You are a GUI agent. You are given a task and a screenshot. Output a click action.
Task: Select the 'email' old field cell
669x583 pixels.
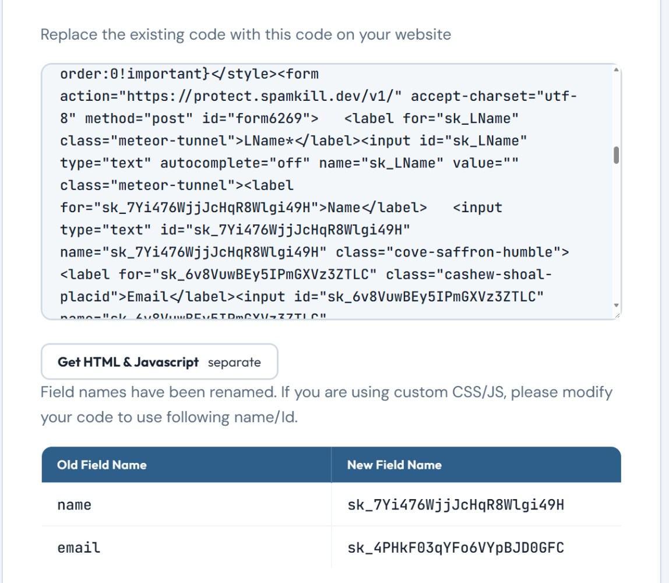(186, 547)
